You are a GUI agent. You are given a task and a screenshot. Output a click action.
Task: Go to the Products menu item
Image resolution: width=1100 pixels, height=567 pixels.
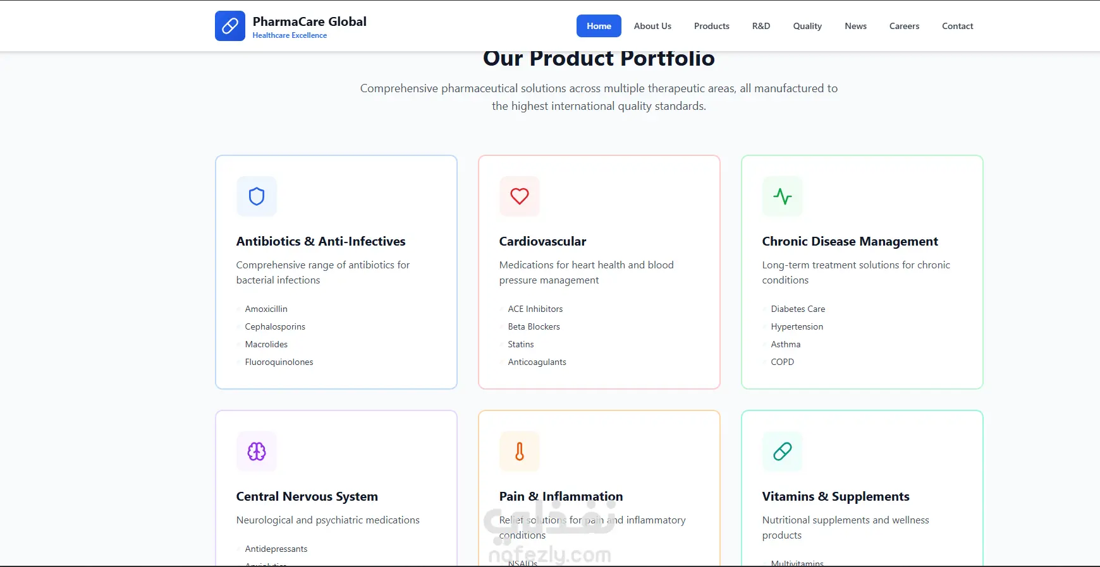(712, 26)
